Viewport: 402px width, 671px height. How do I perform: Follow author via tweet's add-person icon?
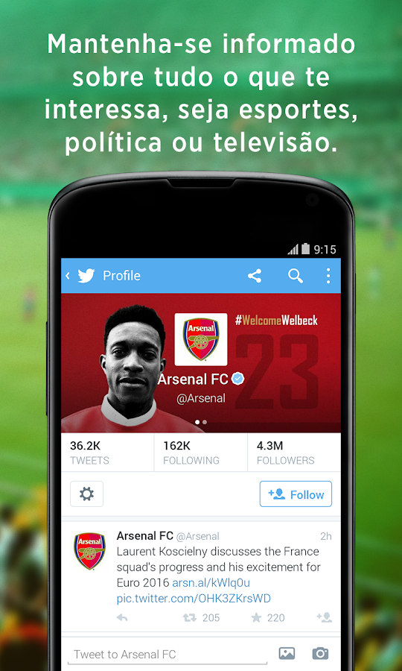325,617
